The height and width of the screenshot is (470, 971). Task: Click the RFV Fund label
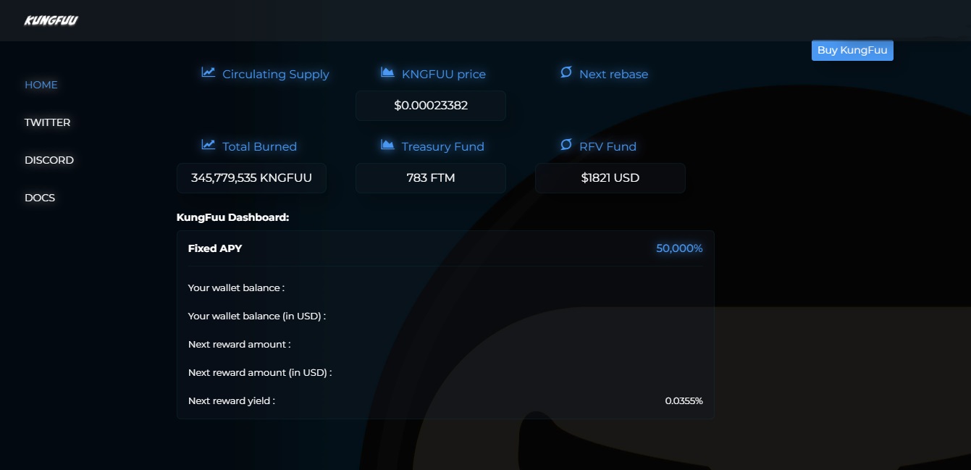click(x=608, y=147)
